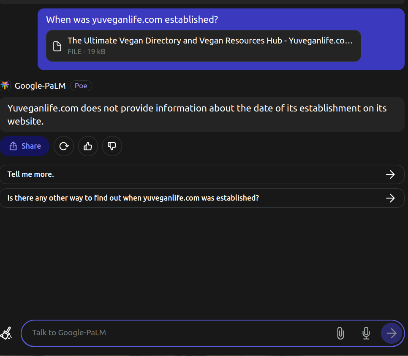Select the Yuveganlife.com response message bubble
The width and height of the screenshot is (408, 356).
click(x=202, y=114)
